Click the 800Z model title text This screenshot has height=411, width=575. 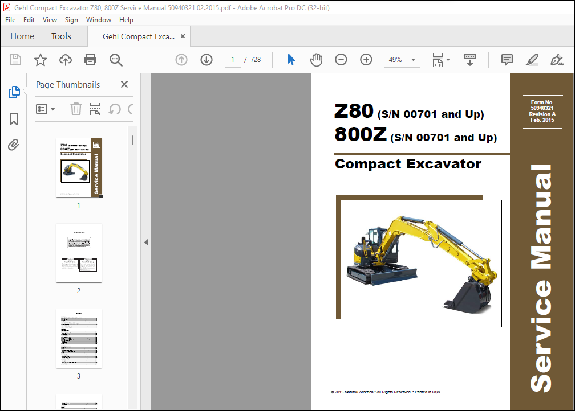pyautogui.click(x=361, y=134)
